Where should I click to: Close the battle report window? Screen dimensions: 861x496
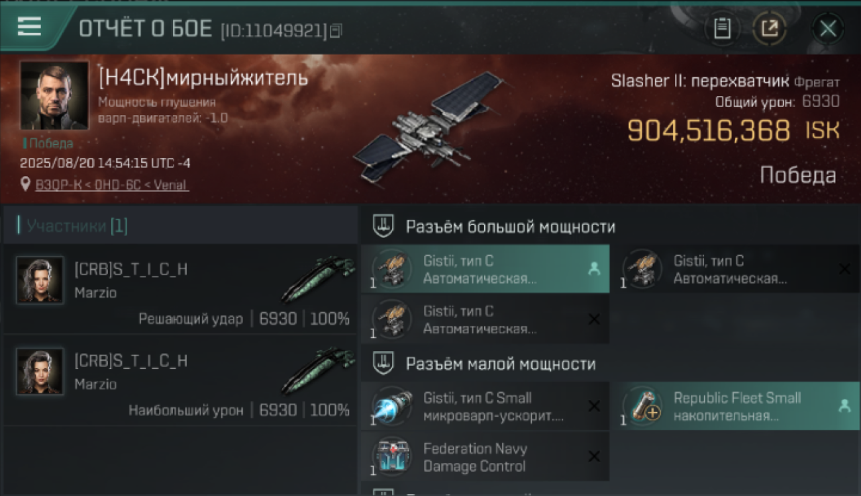(828, 28)
